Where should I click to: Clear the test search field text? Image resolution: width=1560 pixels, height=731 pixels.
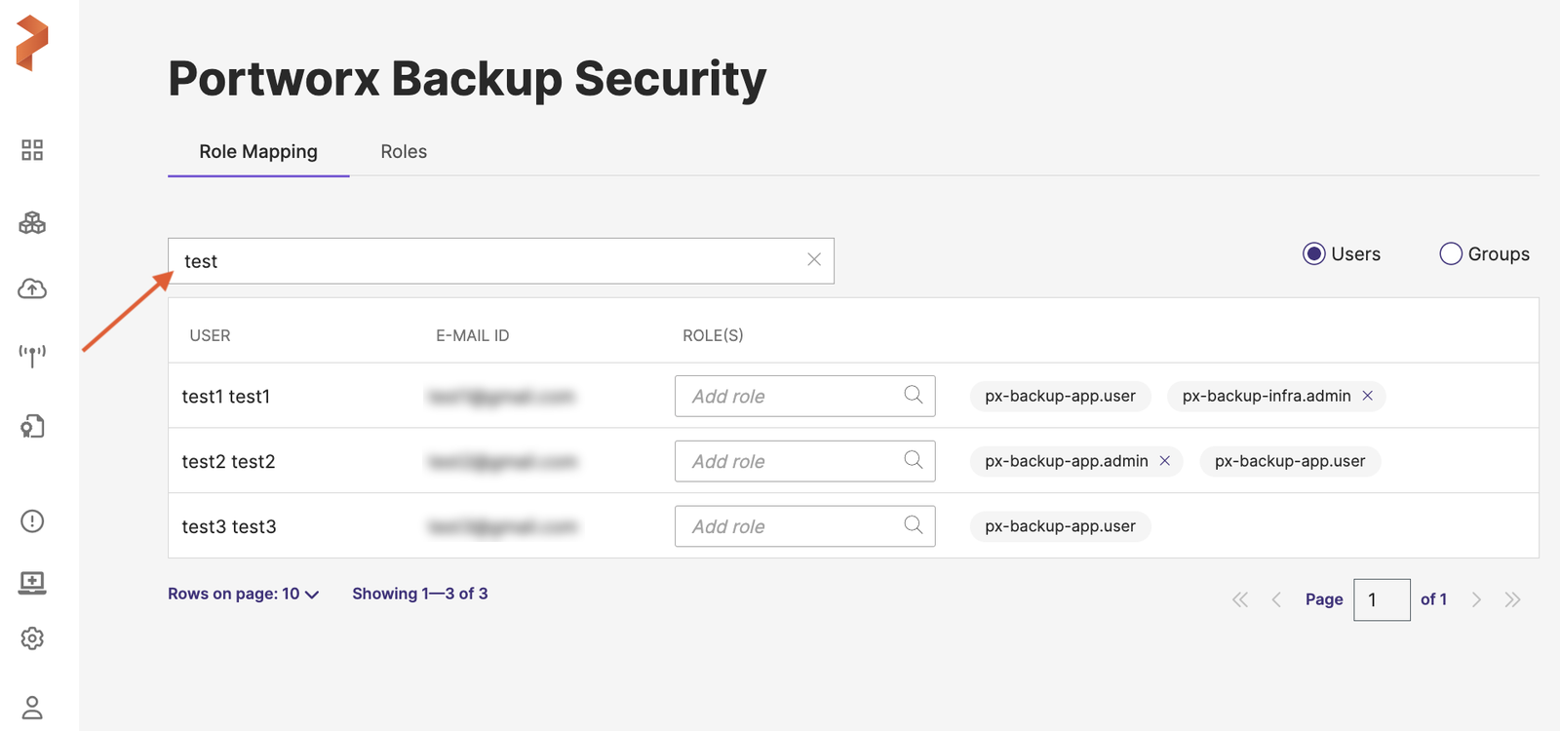tap(814, 259)
